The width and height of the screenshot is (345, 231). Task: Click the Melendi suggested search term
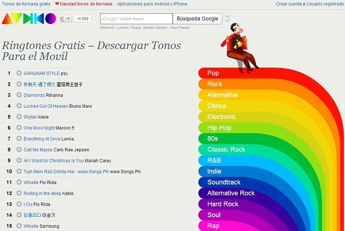[107, 27]
